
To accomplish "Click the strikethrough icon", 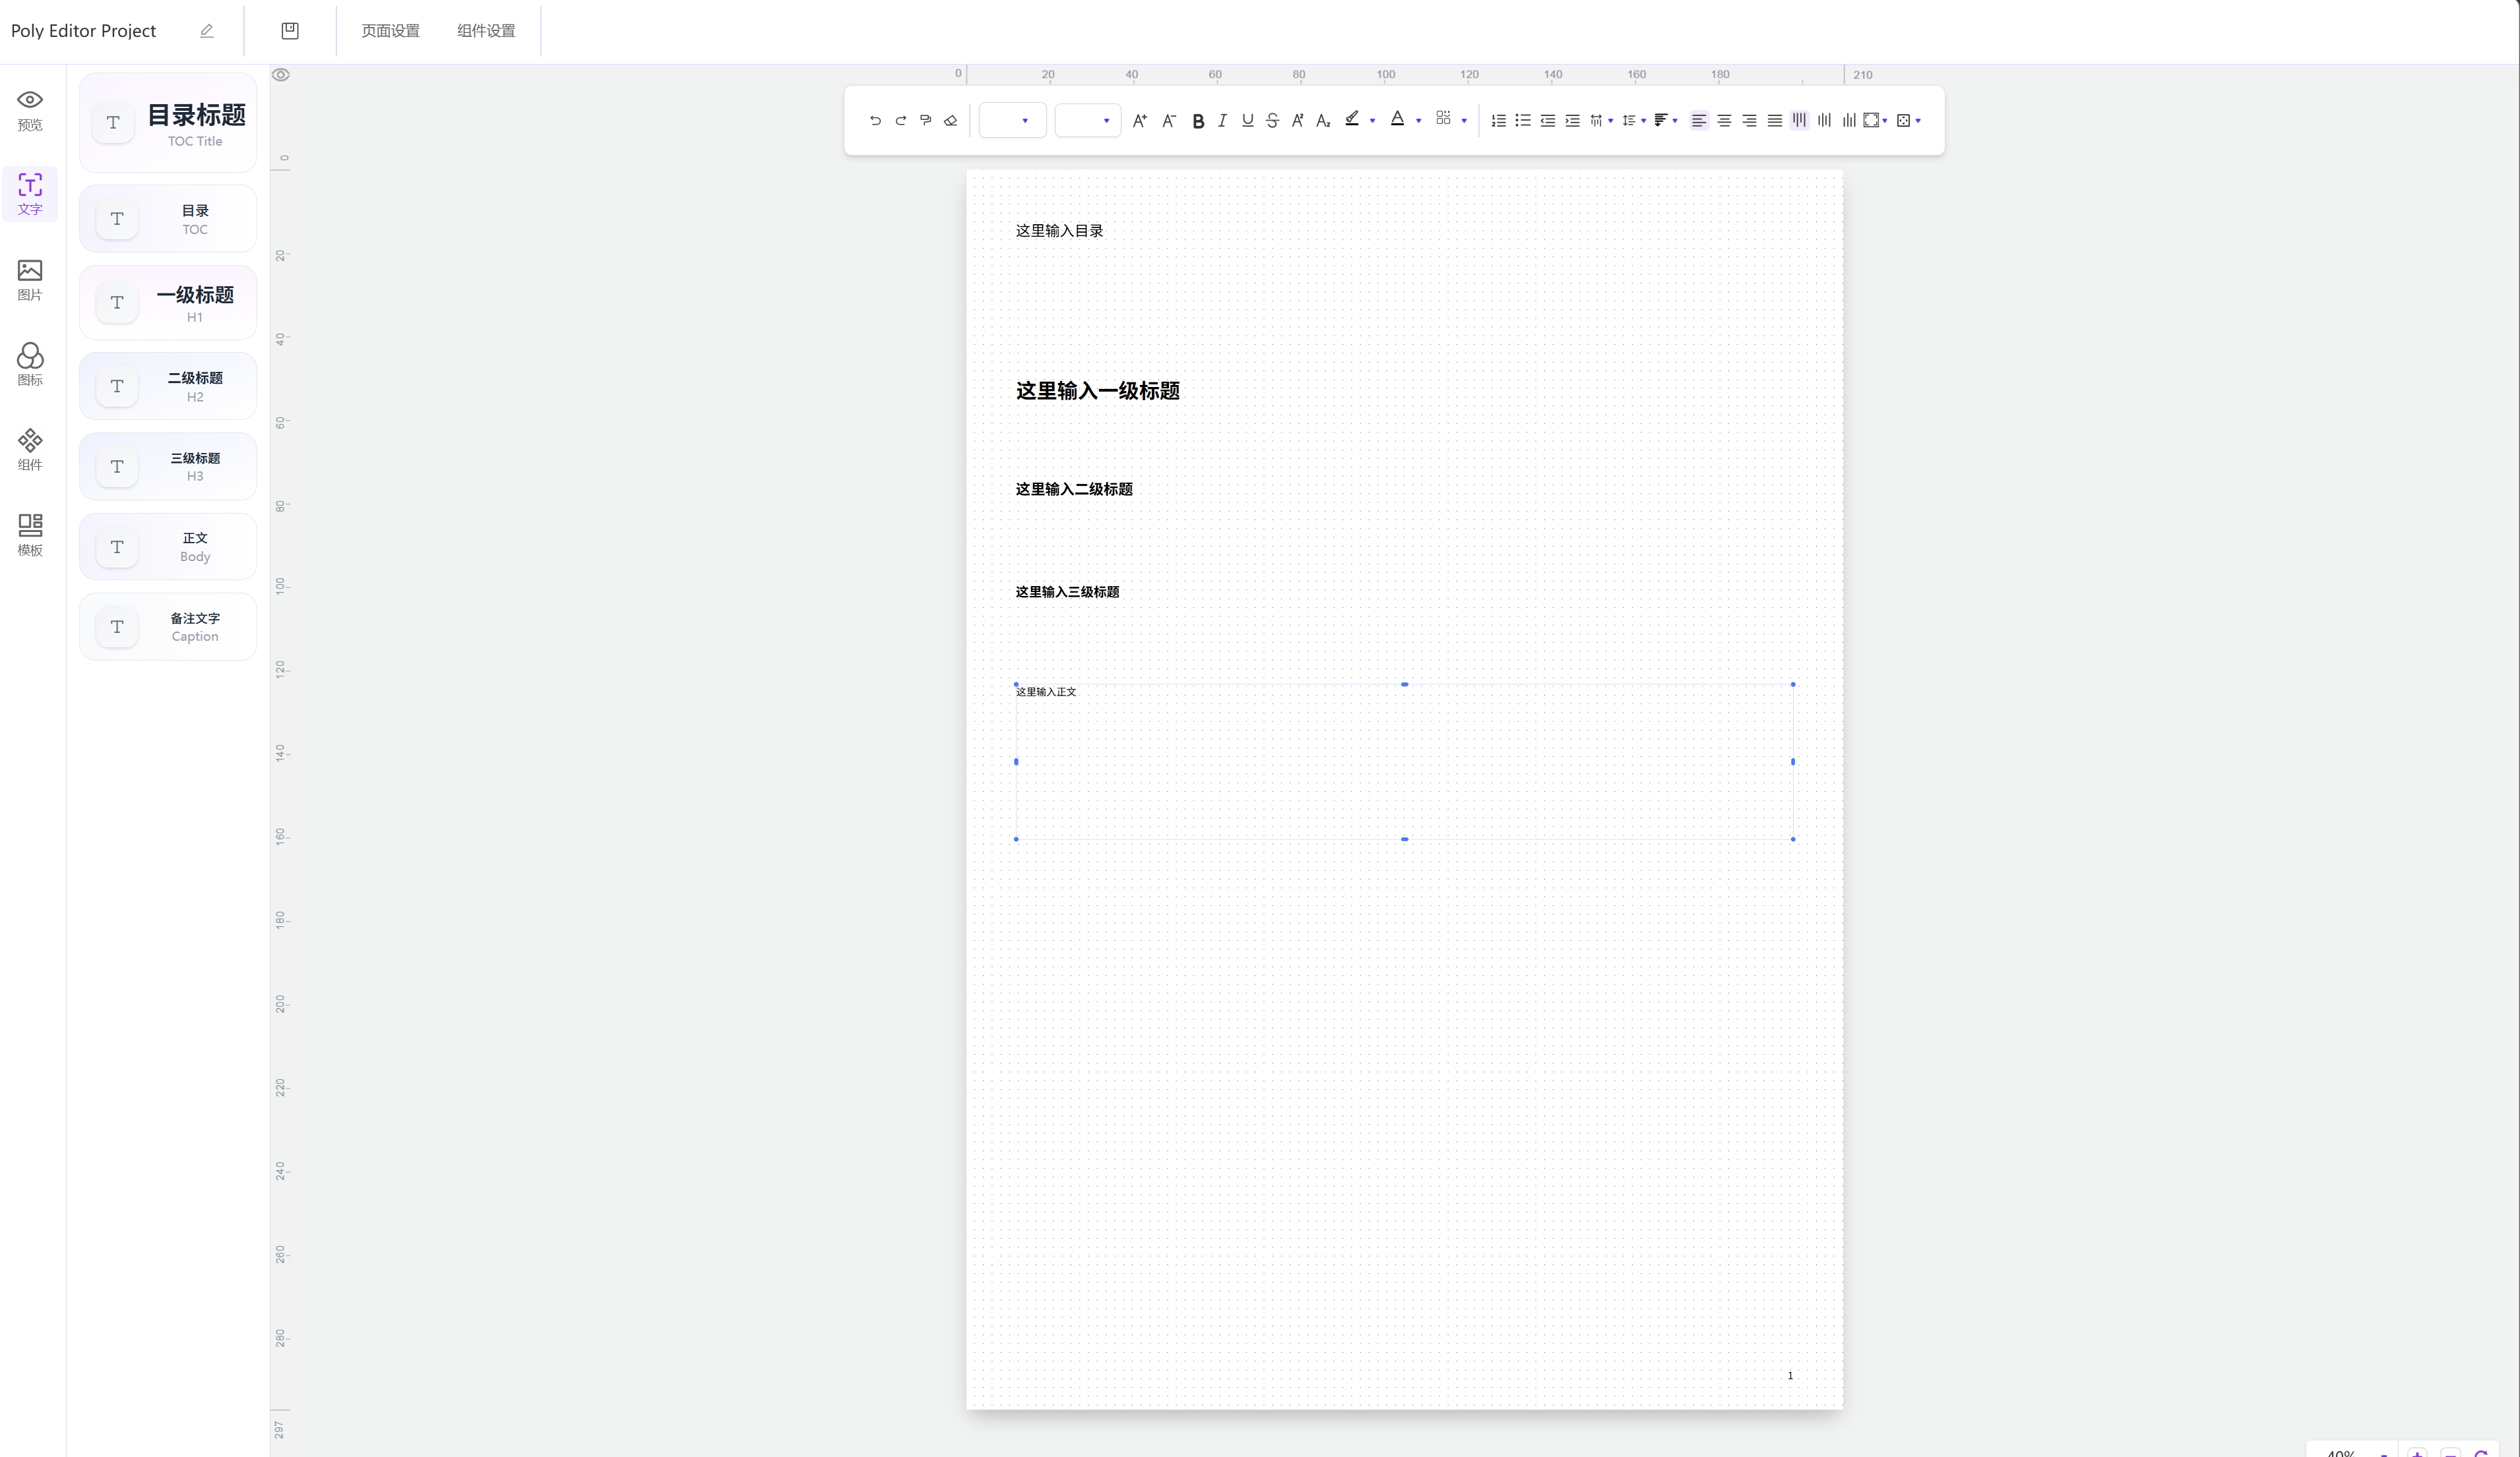I will (1272, 121).
